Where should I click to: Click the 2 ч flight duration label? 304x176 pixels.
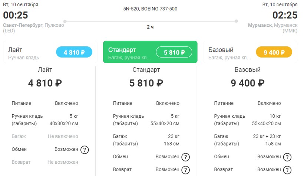pyautogui.click(x=150, y=27)
